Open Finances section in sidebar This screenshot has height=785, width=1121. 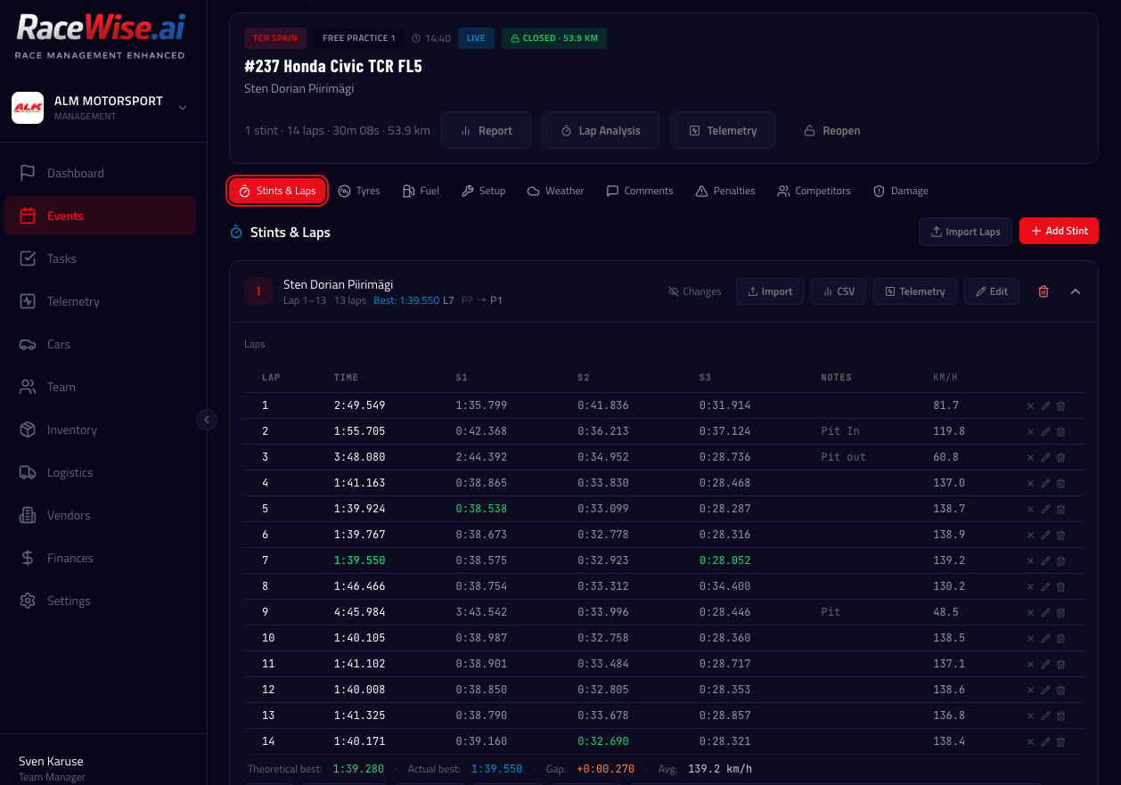pos(70,558)
